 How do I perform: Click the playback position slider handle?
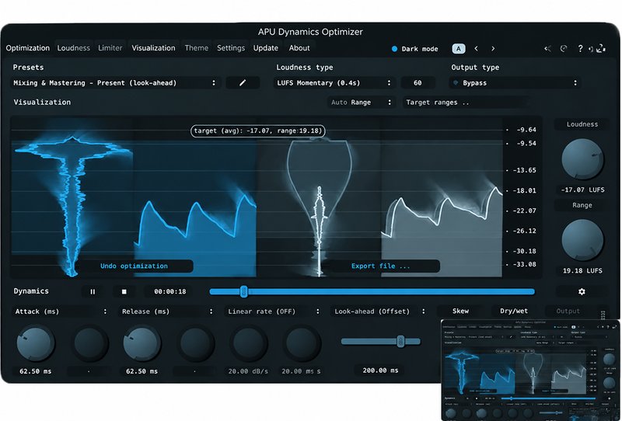(x=244, y=292)
